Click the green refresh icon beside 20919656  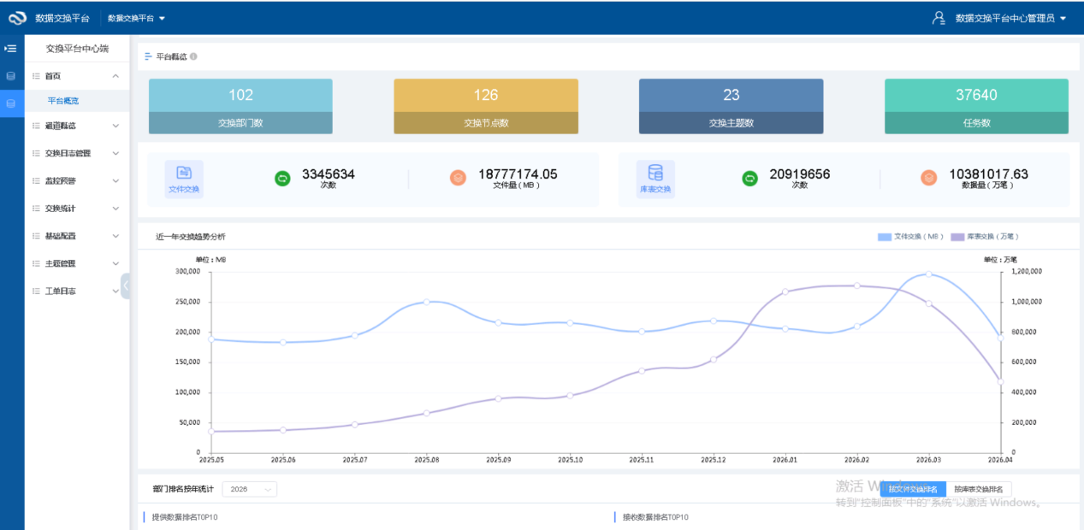coord(749,178)
